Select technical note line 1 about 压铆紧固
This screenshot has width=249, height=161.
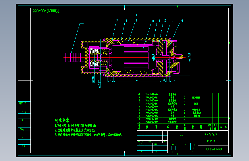pyautogui.click(x=76, y=126)
